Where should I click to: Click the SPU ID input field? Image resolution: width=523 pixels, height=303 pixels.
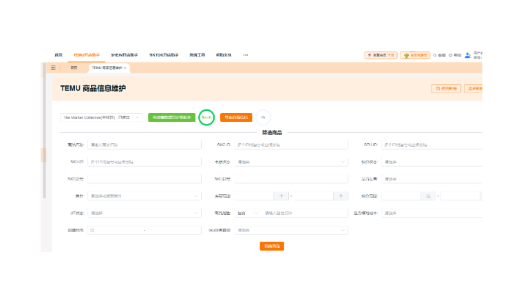(432, 145)
